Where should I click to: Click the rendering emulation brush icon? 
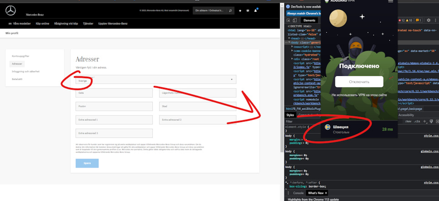[431, 122]
